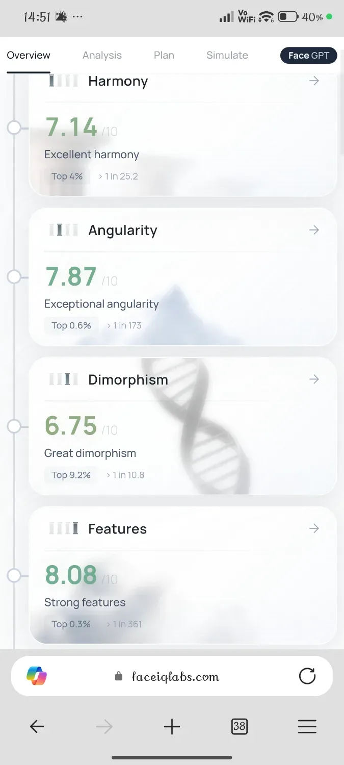
Task: Switch to the Analysis tab
Action: tap(102, 55)
